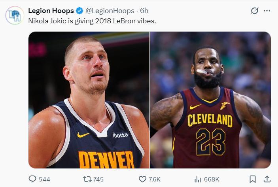
Task: Click the Grok explain icon
Action: [254, 11]
